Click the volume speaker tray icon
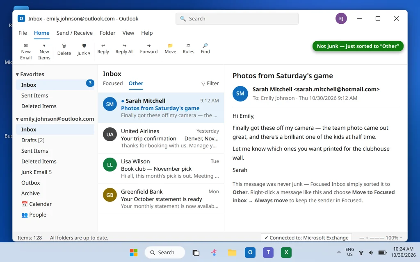Image resolution: width=420 pixels, height=262 pixels. point(371,253)
